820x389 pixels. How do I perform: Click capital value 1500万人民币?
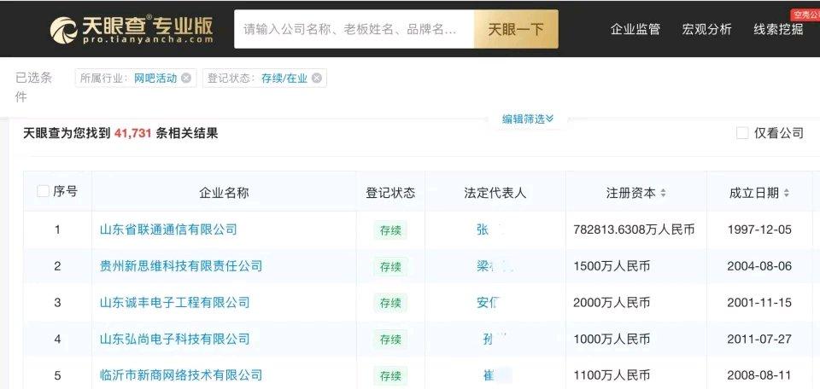(x=612, y=266)
